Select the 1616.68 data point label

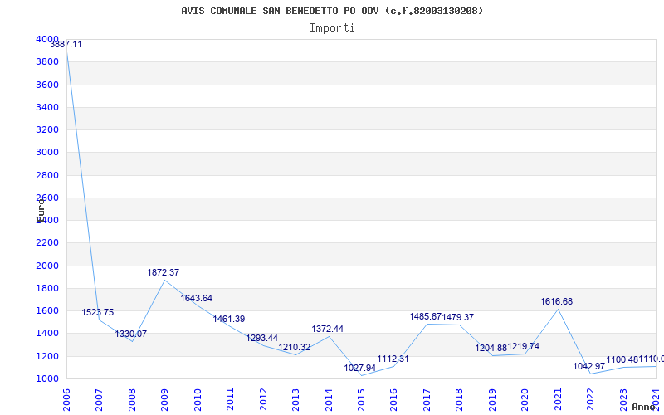click(556, 301)
